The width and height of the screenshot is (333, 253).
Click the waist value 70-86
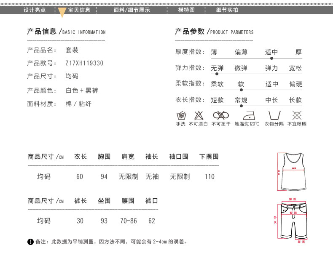129,221
